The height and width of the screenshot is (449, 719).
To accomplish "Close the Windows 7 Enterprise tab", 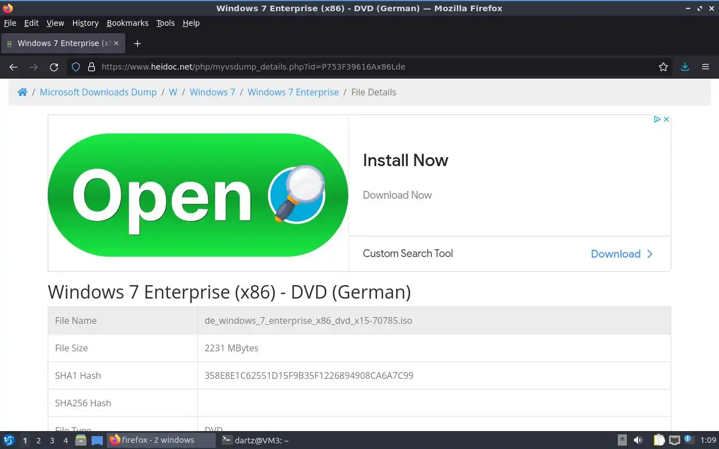I will [116, 43].
